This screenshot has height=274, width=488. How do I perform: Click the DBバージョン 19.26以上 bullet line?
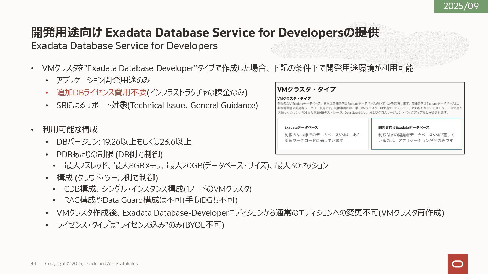click(124, 142)
